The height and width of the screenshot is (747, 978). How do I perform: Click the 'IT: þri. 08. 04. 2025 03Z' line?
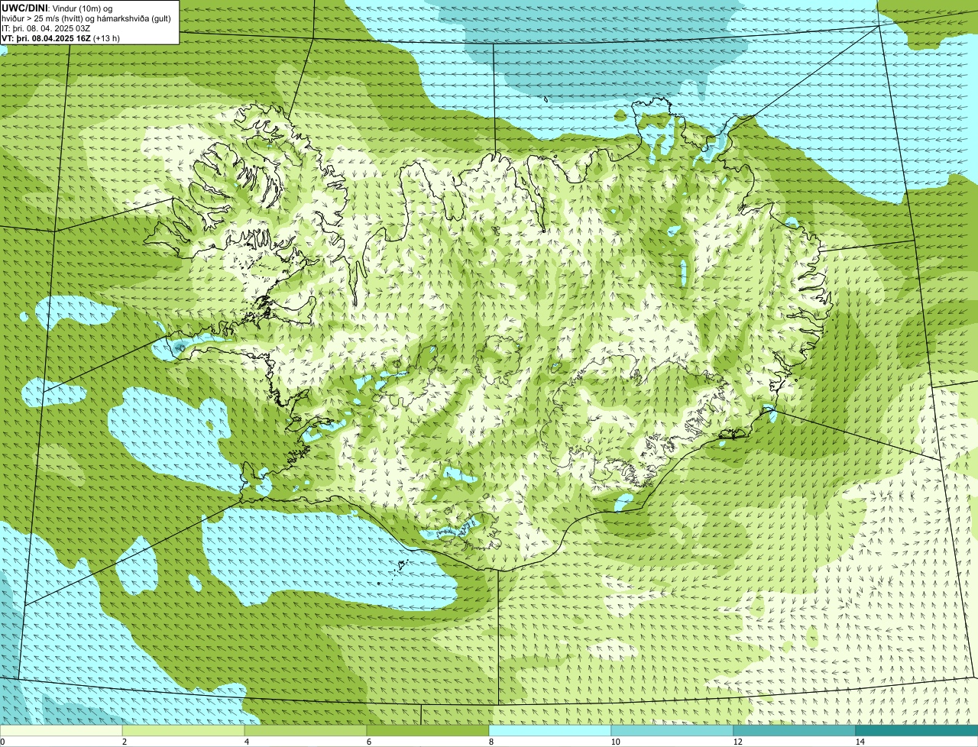(46, 27)
